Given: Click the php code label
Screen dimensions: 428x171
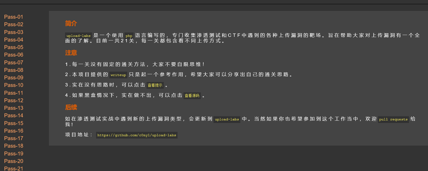Looking at the screenshot, I should [129, 36].
